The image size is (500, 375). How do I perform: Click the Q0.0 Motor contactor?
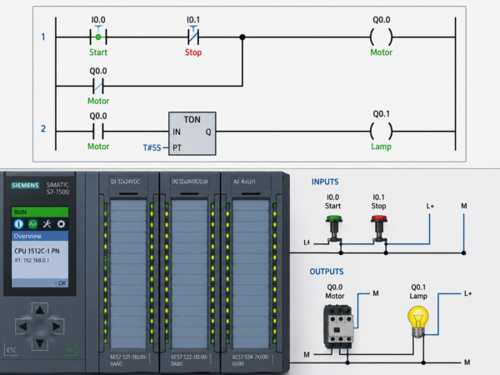pyautogui.click(x=338, y=327)
